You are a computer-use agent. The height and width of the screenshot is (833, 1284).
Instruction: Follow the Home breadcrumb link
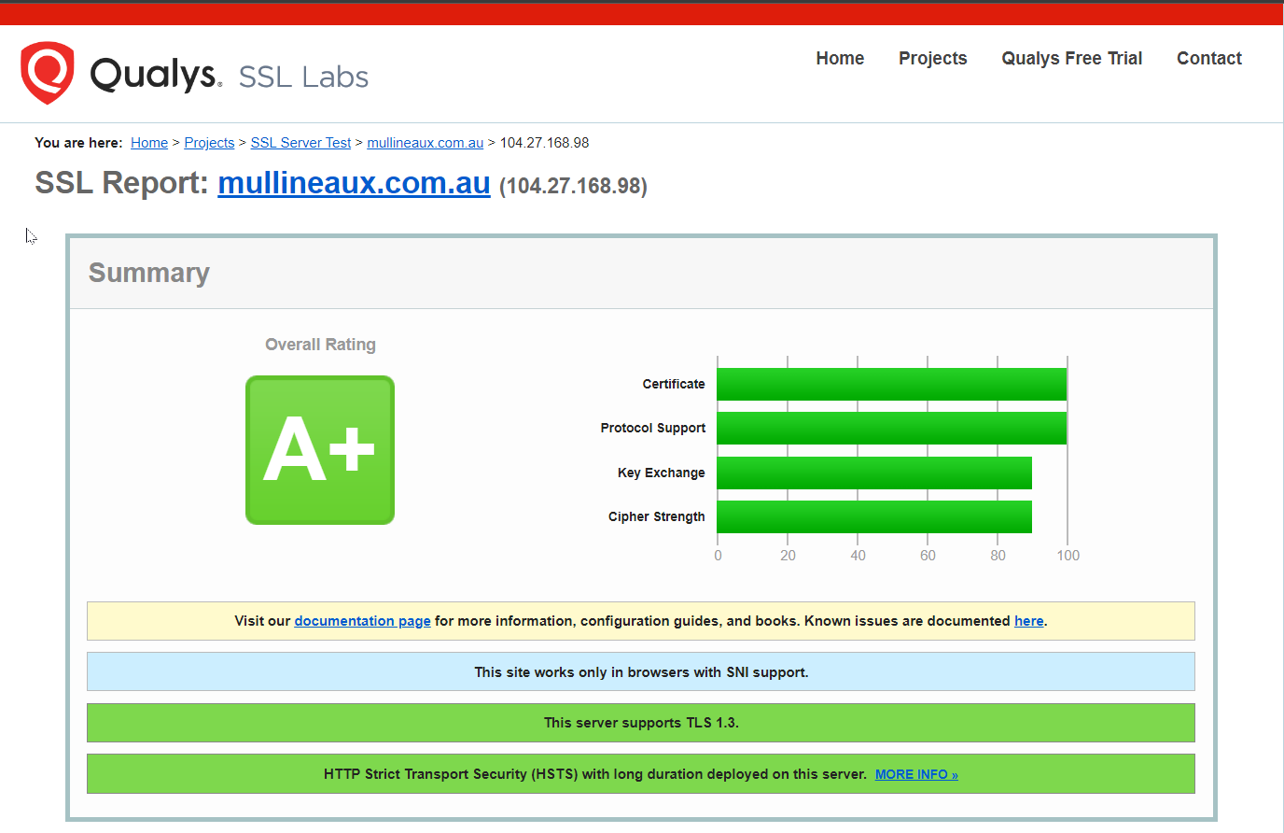coord(149,143)
